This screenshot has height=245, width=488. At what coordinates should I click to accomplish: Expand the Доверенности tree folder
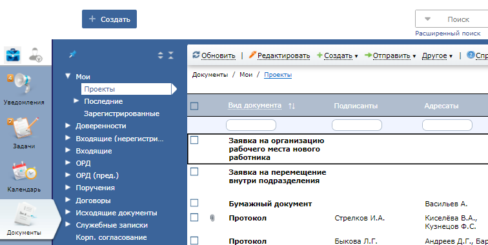(68, 126)
